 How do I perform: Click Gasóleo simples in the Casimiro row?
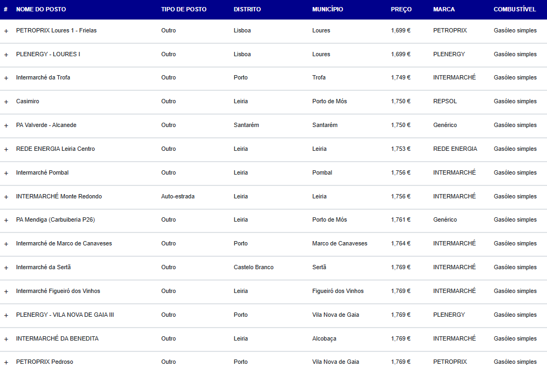tap(515, 101)
